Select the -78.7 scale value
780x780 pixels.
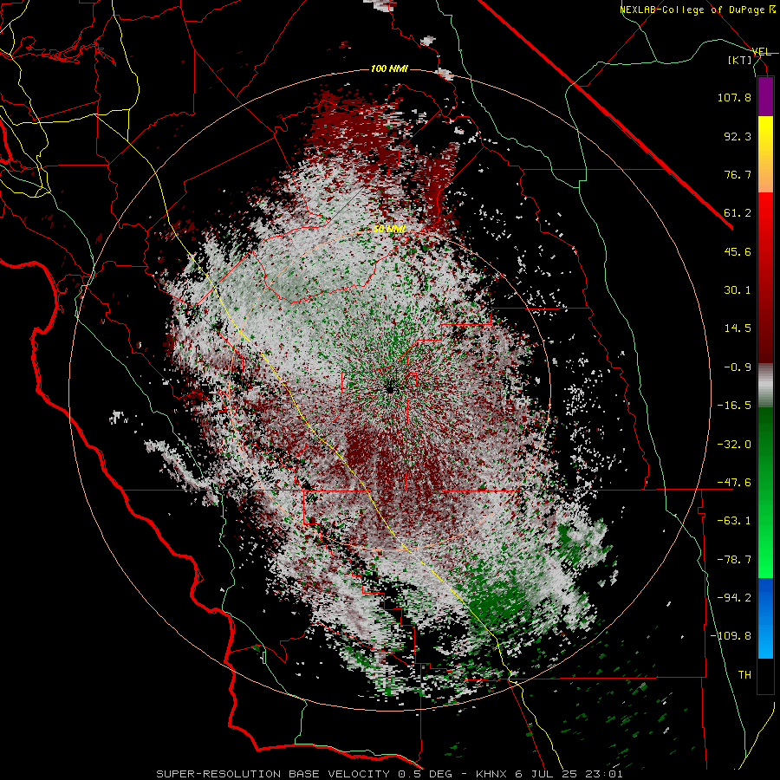734,560
